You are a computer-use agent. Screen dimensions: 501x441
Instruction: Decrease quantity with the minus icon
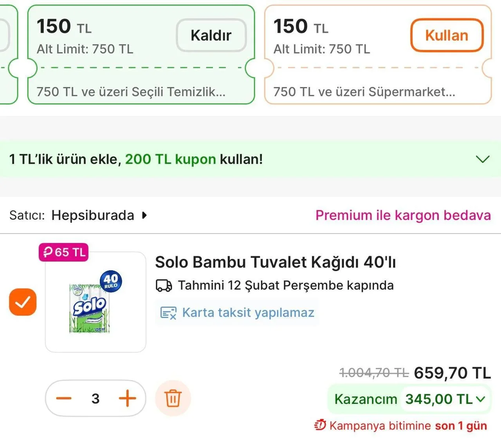[64, 398]
